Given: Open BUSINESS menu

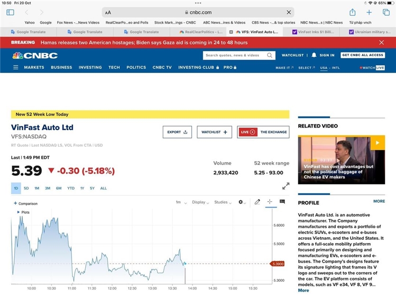Looking at the screenshot, I should [61, 67].
